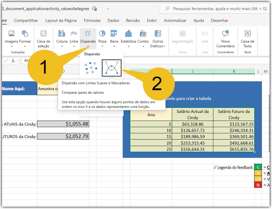
Task: Switch to the Exibir tab
Action: pos(152,21)
